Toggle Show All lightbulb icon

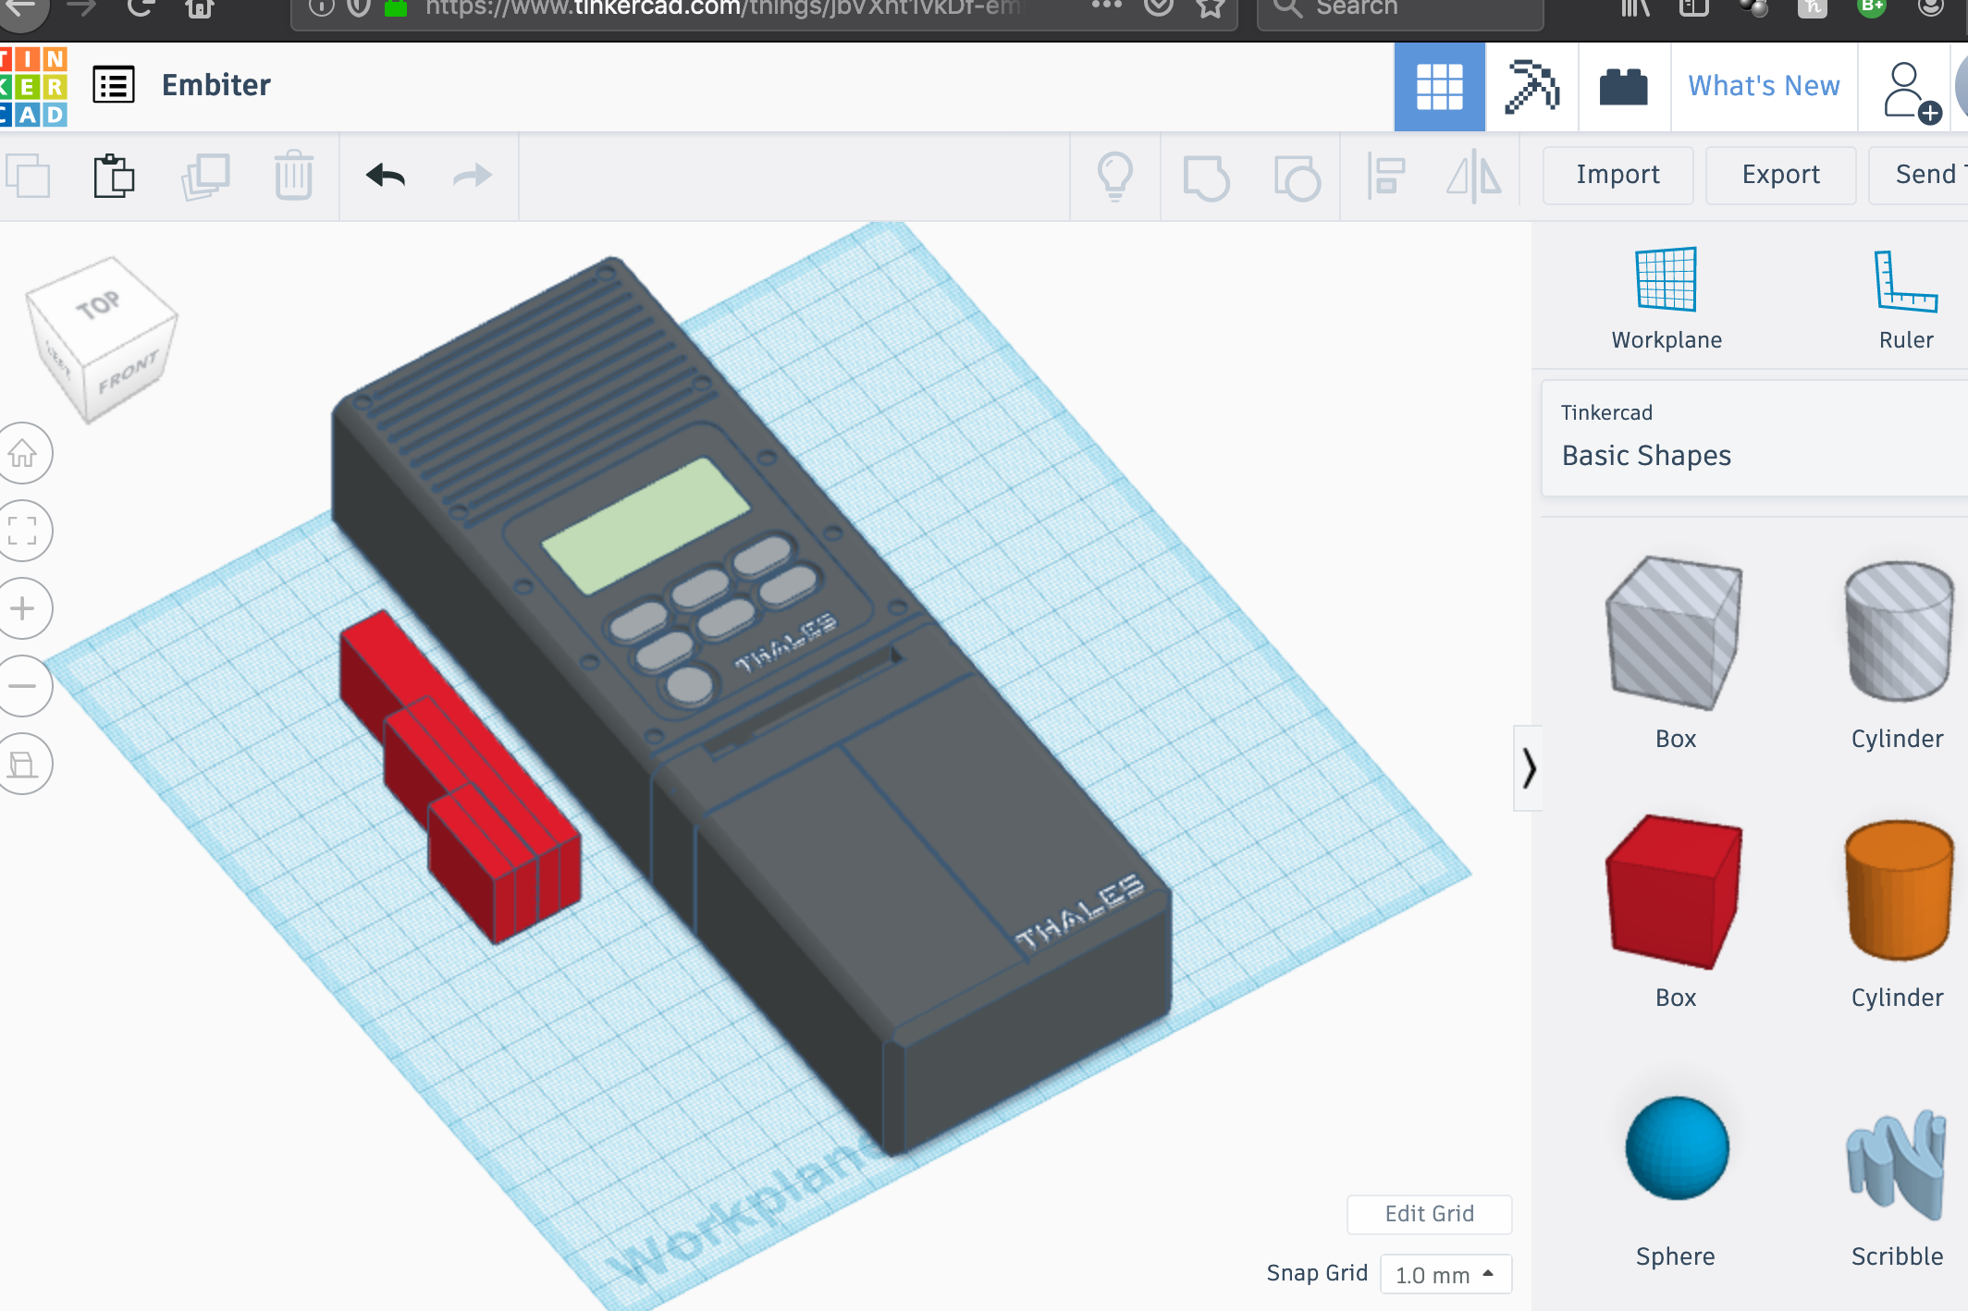pos(1115,176)
